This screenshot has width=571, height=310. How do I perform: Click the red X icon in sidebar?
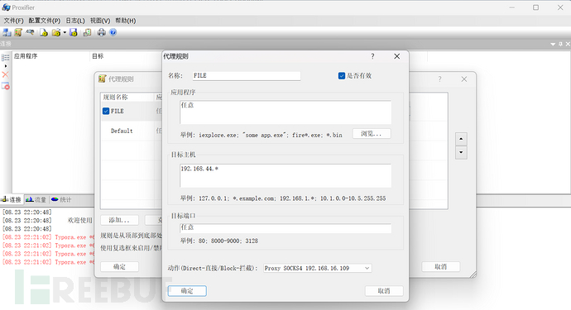5,74
